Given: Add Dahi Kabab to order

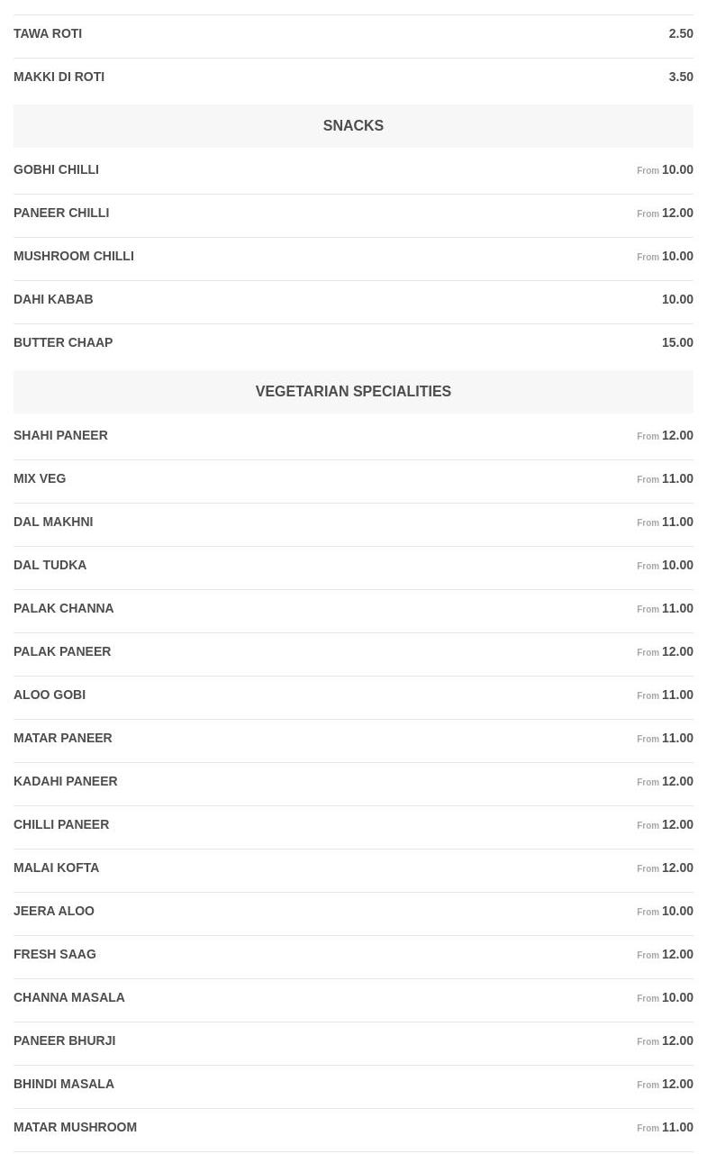Looking at the screenshot, I should pos(53,299).
